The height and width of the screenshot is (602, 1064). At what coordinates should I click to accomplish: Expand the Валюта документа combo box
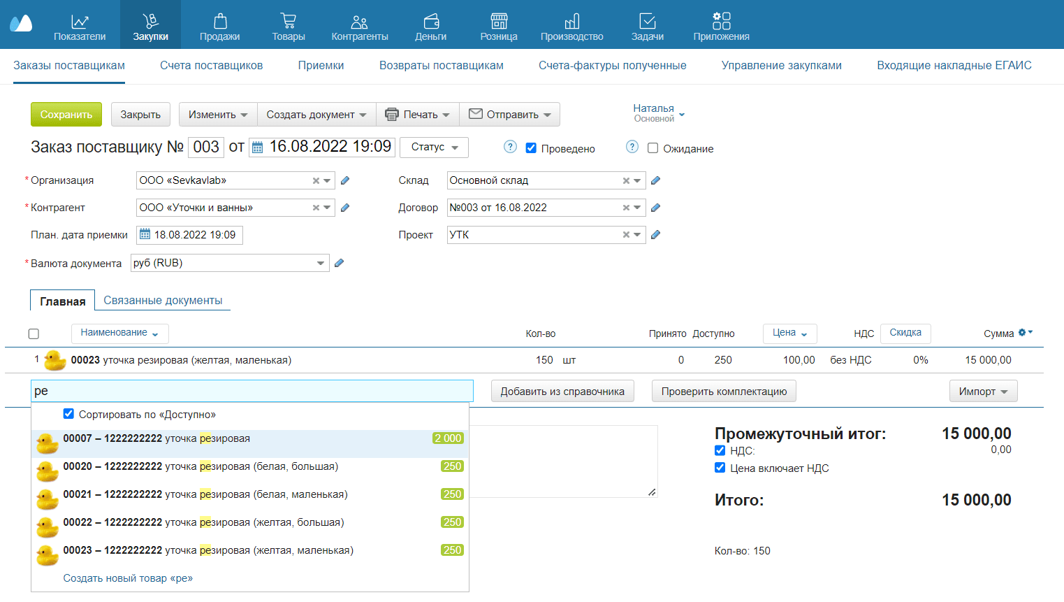point(320,264)
